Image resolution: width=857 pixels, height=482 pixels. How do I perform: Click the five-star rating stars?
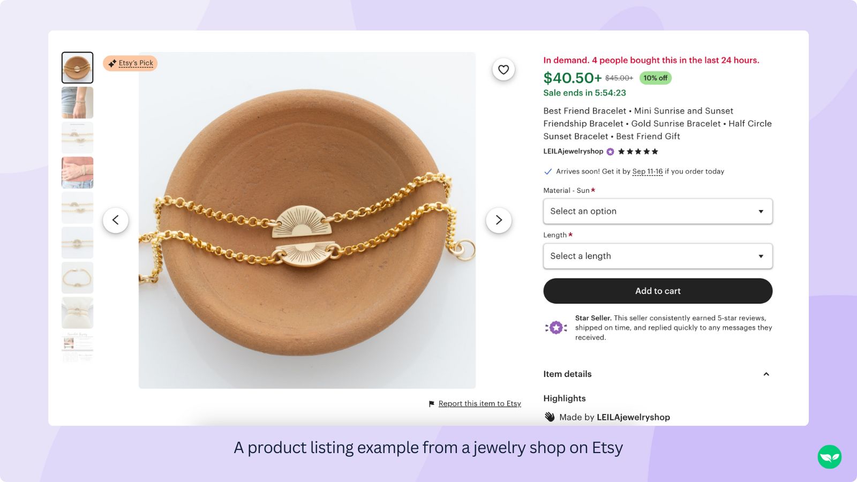point(638,152)
